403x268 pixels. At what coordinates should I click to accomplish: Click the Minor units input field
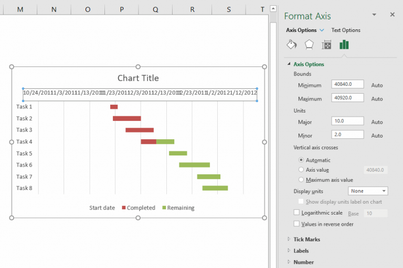tap(347, 135)
